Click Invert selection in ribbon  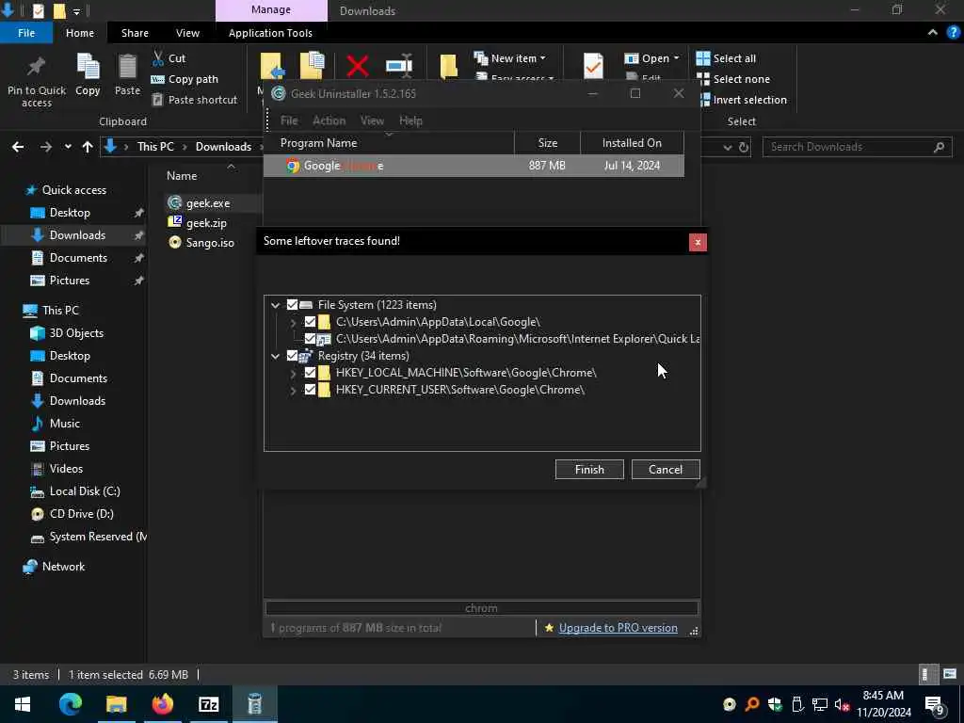[x=742, y=100]
